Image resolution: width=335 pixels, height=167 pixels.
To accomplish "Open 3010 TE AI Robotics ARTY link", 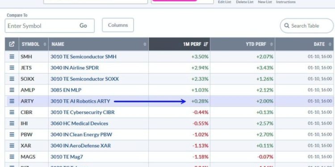I will (80, 101).
